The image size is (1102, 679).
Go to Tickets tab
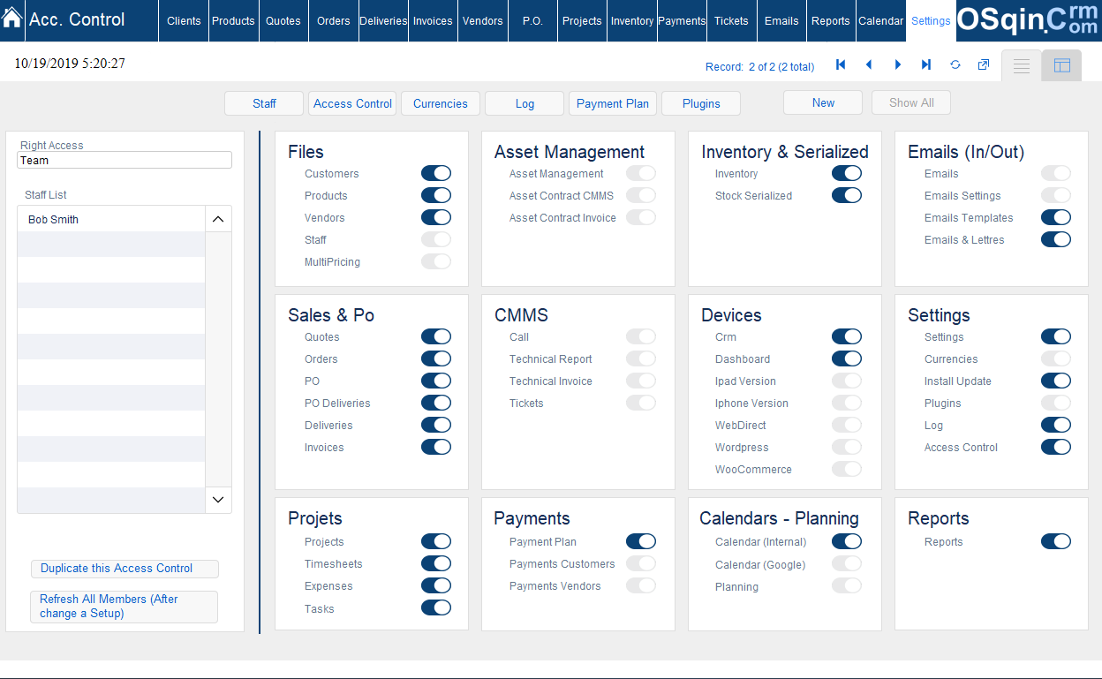pos(731,20)
